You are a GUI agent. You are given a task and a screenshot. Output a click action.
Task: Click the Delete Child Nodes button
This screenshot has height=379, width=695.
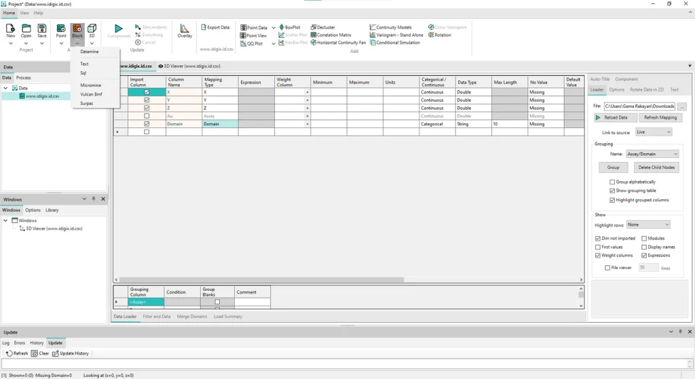click(x=656, y=167)
